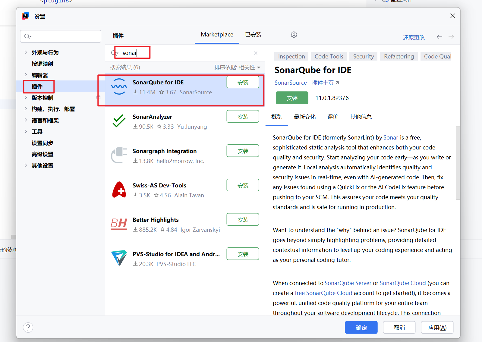This screenshot has height=342, width=482.
Task: Open the 其他信息 tab
Action: 361,117
